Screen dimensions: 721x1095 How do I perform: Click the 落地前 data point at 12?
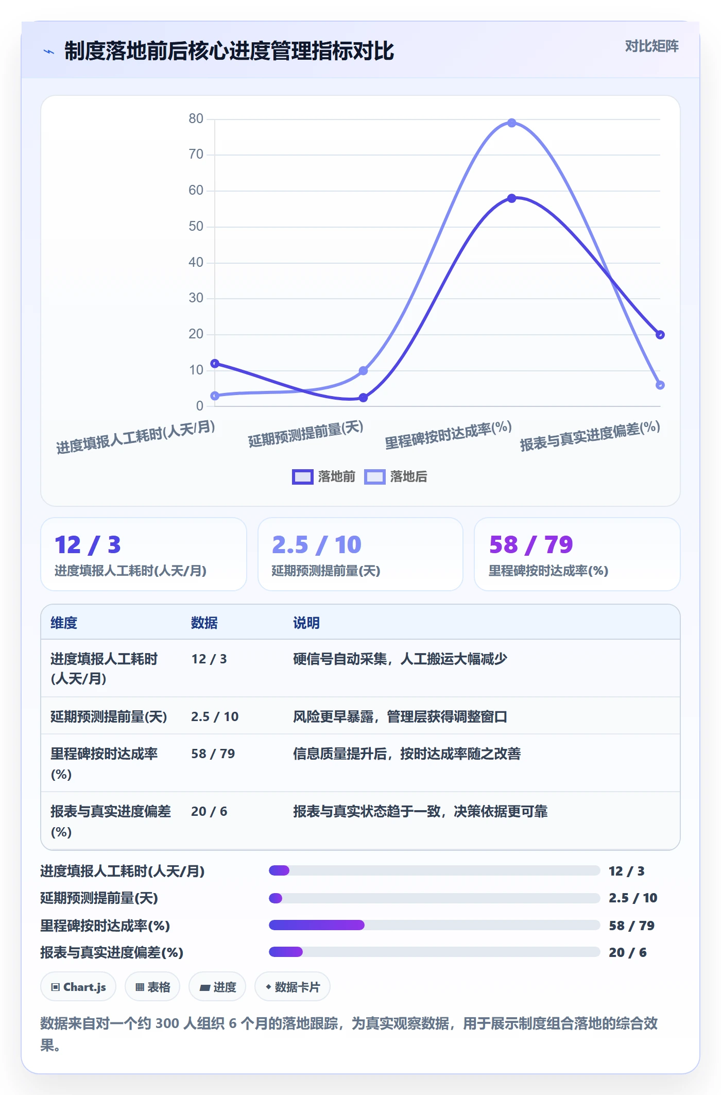[x=215, y=364]
